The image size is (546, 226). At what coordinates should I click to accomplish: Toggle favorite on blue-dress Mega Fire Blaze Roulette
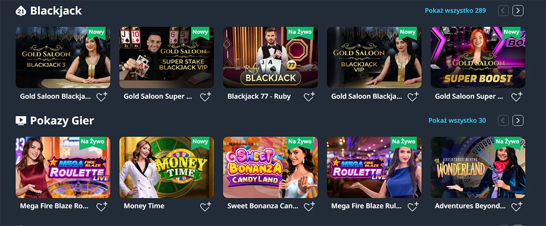point(413,206)
